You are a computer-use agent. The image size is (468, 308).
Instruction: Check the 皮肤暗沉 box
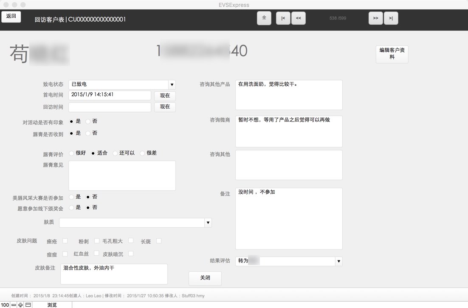131,254
